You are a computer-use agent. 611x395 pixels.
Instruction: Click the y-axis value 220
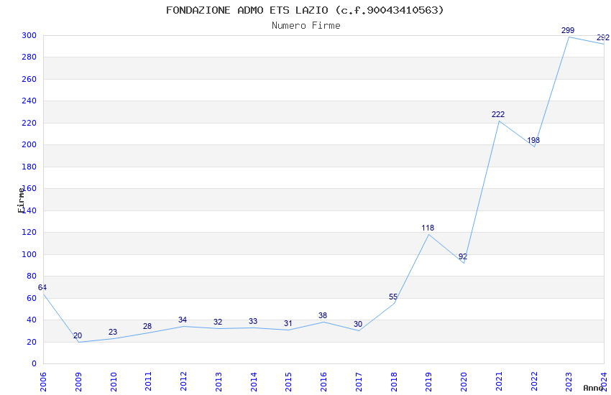(x=29, y=123)
